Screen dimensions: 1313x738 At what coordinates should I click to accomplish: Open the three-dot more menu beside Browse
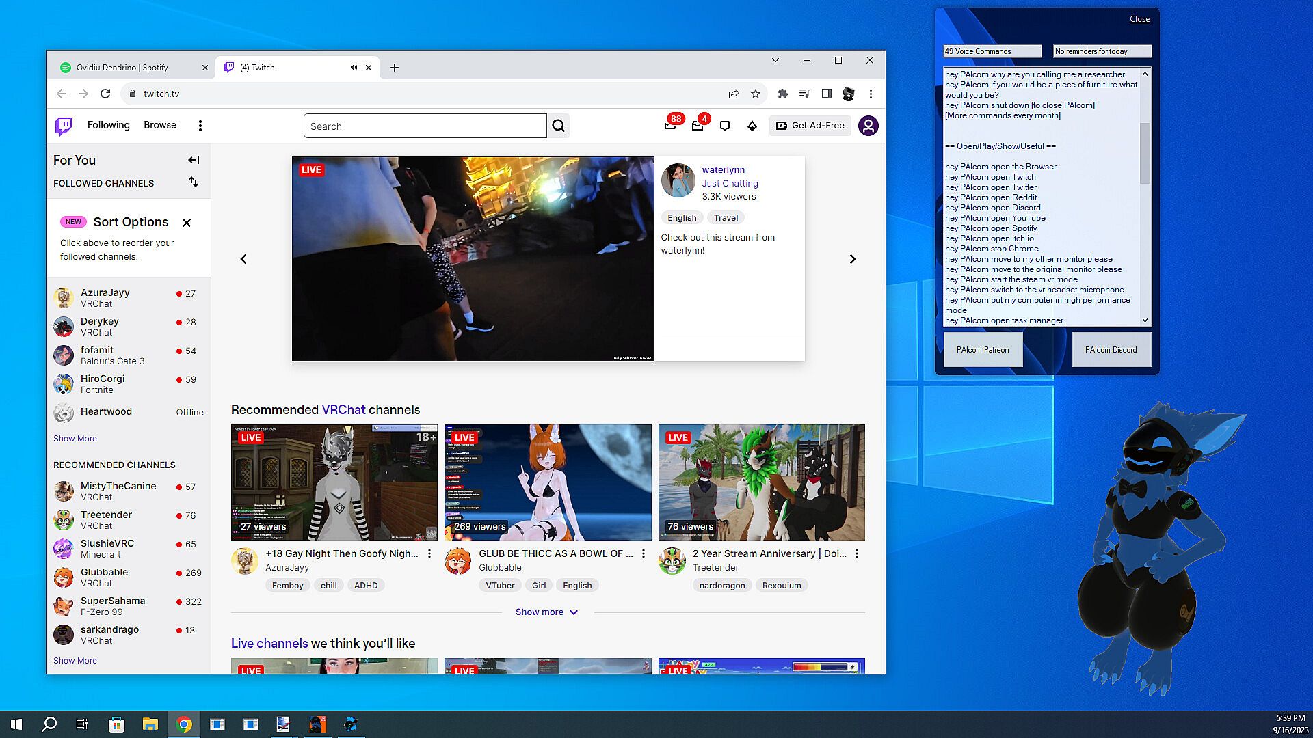[200, 126]
